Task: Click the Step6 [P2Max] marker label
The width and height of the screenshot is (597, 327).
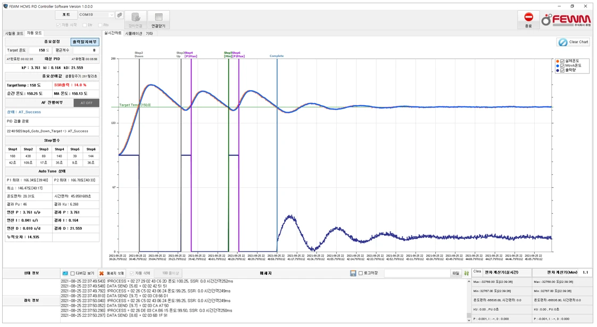Action: click(238, 54)
